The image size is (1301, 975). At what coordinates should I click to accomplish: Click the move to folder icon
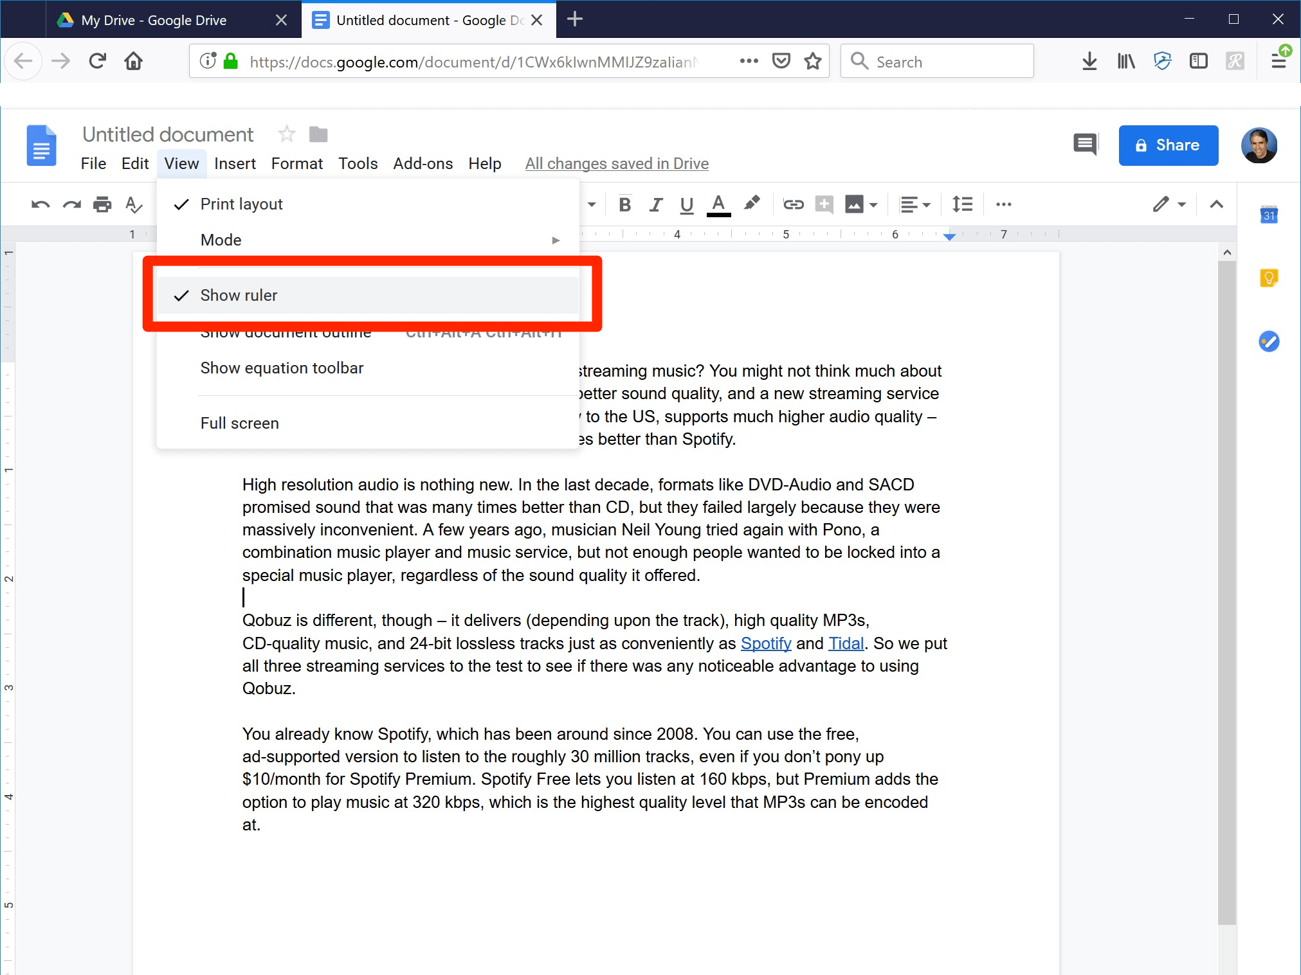(x=318, y=134)
